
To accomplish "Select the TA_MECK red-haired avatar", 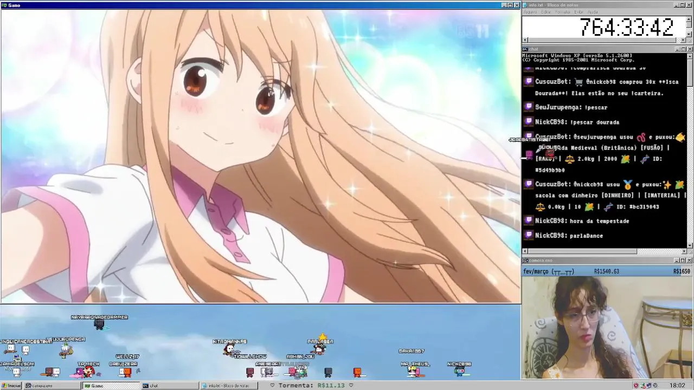I will [88, 372].
